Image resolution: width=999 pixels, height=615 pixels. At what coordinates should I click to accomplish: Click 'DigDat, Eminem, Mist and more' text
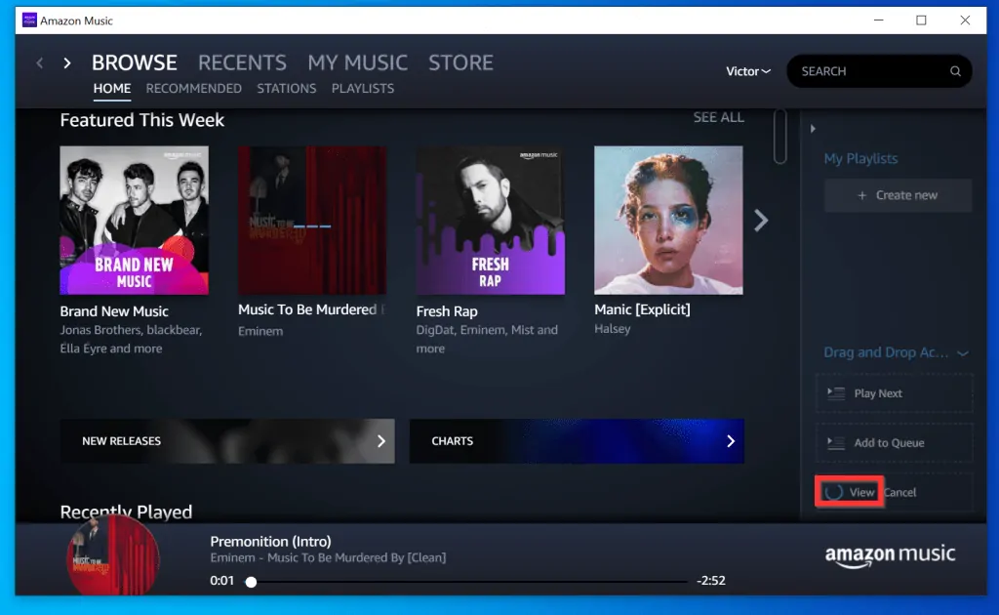tap(487, 339)
